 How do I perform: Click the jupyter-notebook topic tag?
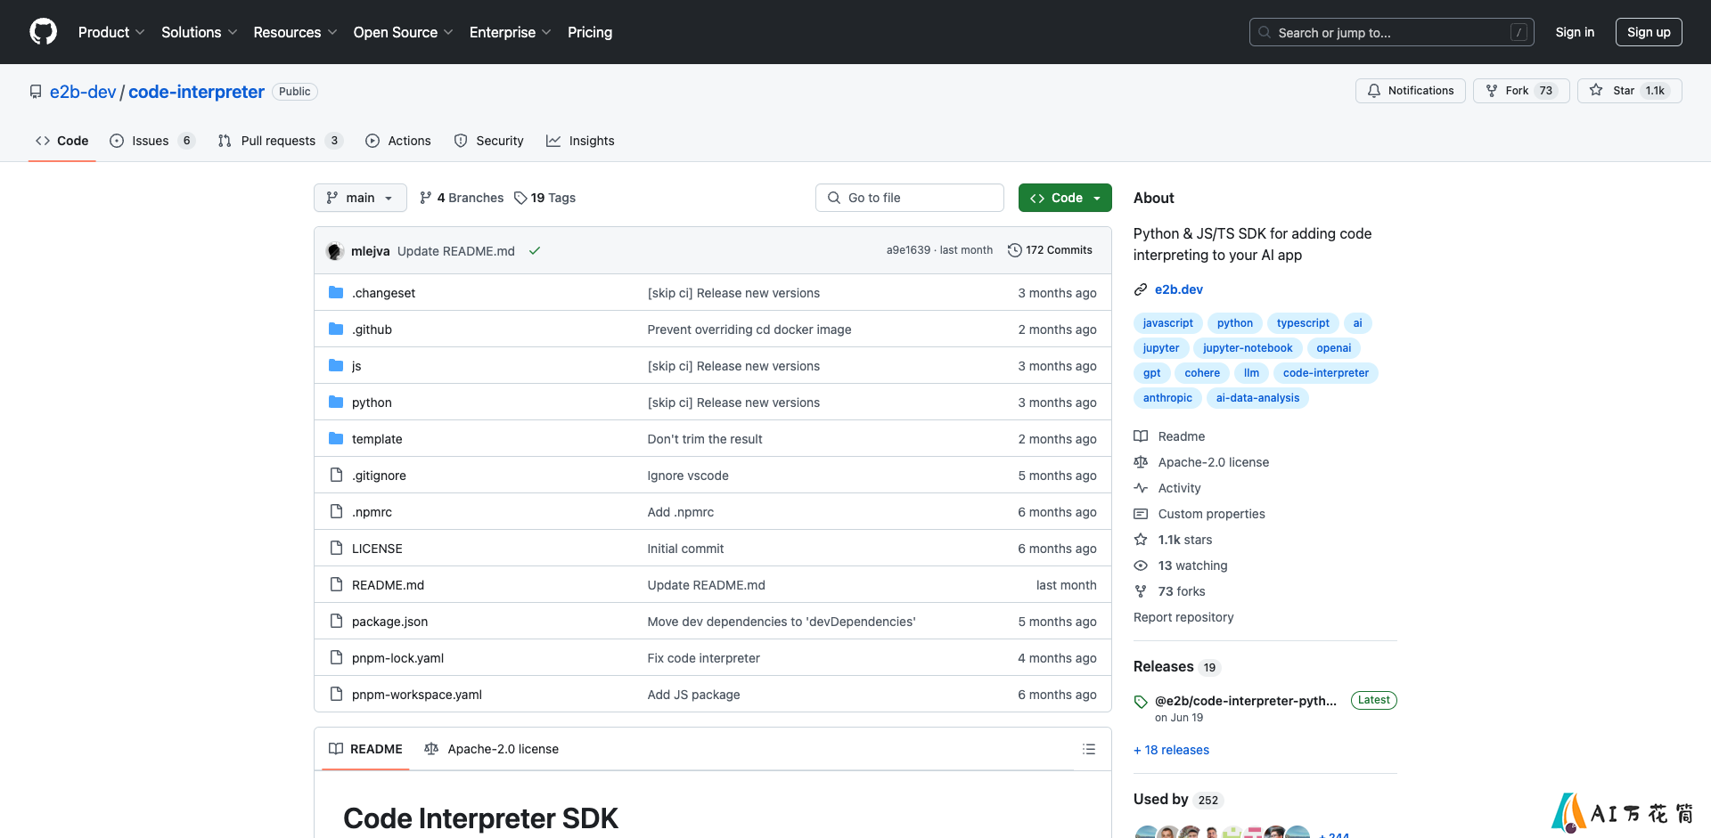(1248, 348)
